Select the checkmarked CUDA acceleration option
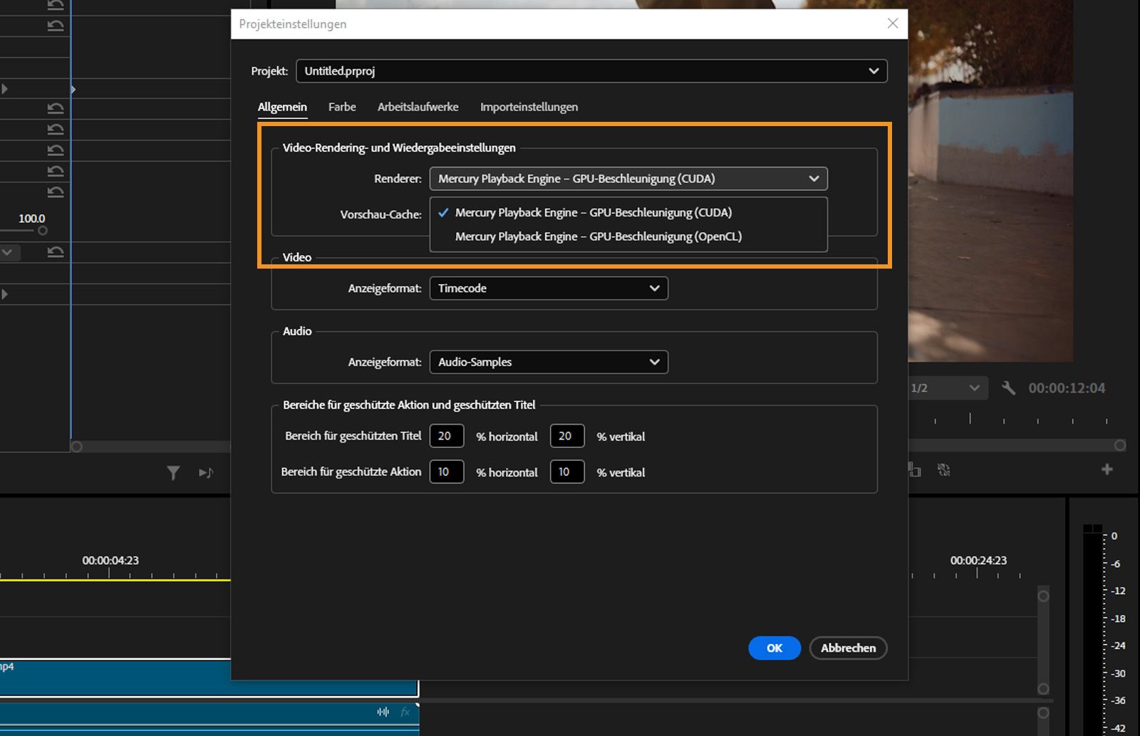The width and height of the screenshot is (1140, 736). pos(594,212)
